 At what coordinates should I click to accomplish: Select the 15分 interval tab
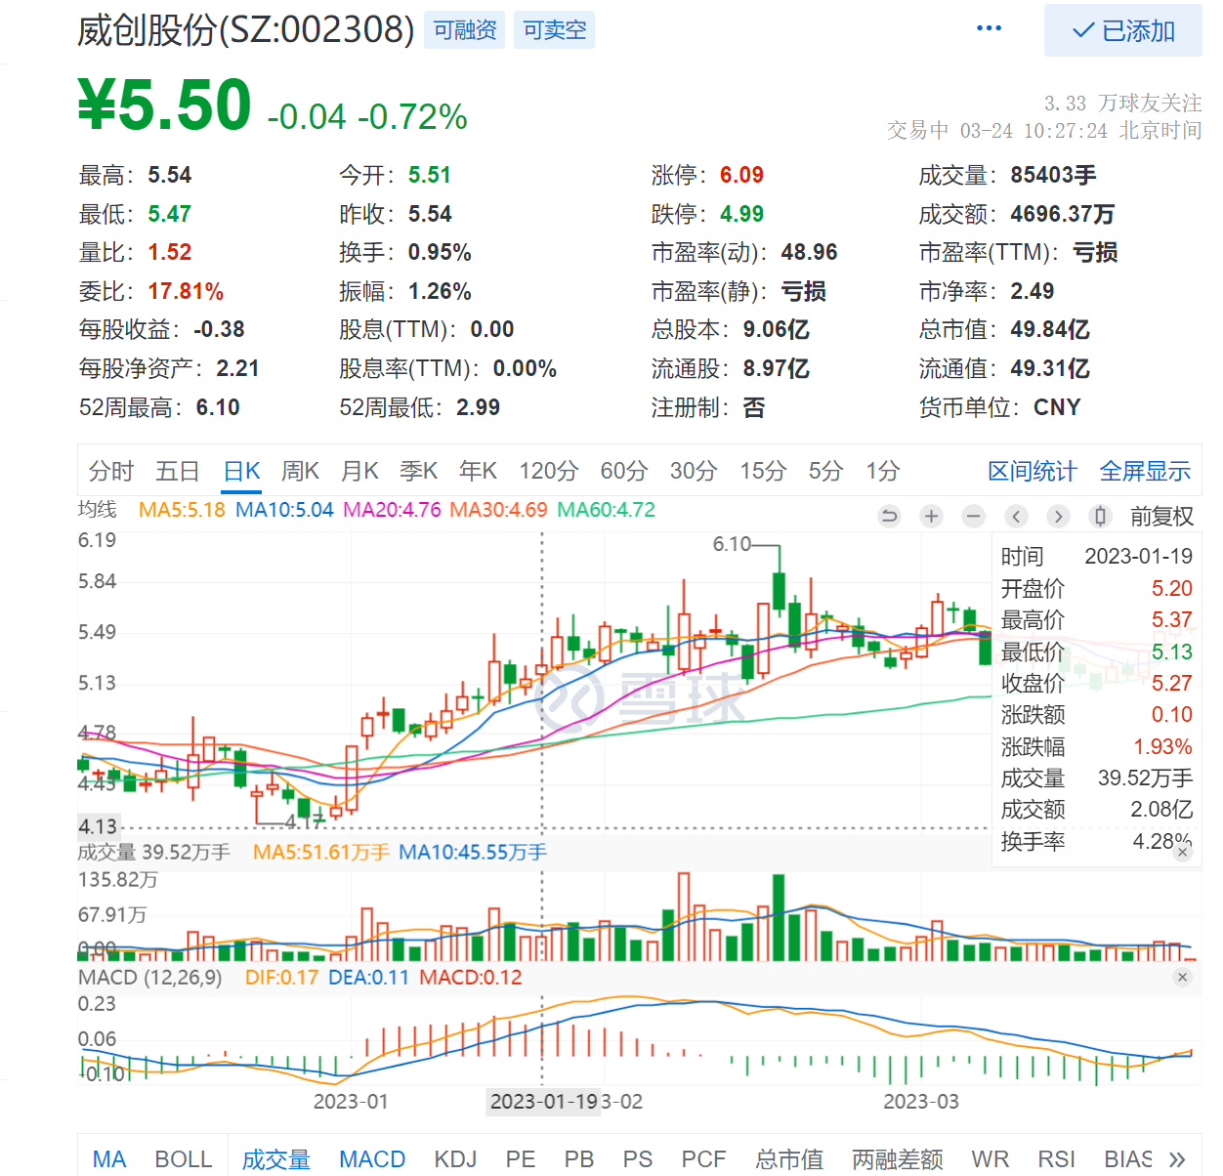pyautogui.click(x=763, y=472)
